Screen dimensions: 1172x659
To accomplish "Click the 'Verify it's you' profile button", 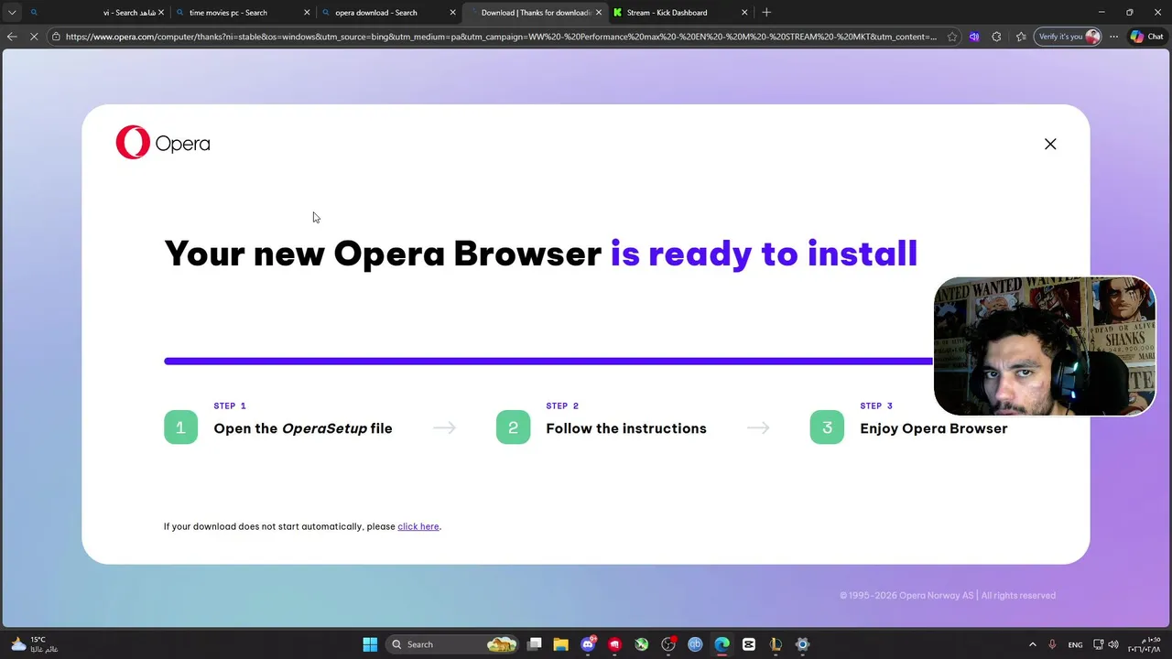I will (1068, 37).
